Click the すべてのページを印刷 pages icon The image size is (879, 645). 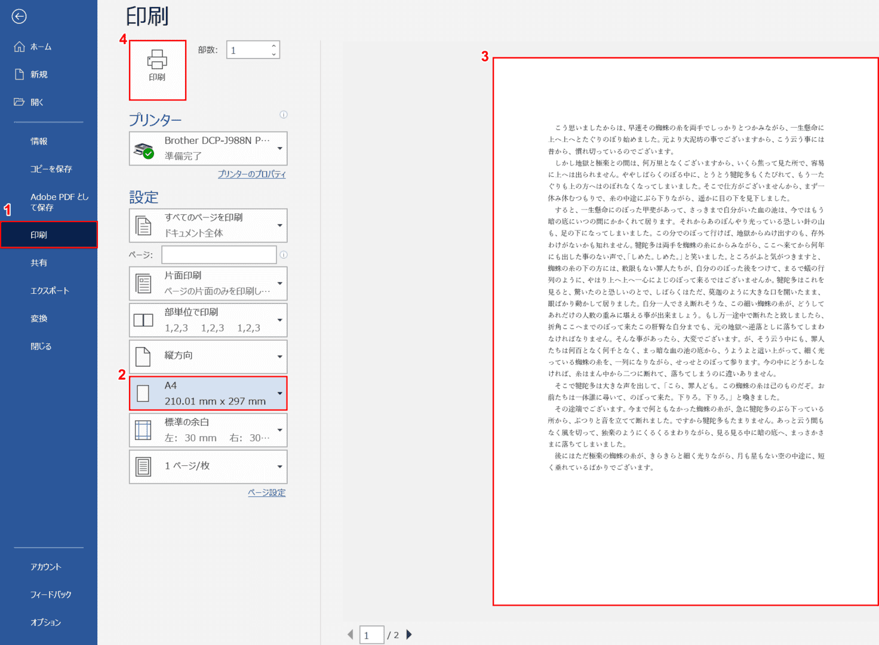[143, 226]
